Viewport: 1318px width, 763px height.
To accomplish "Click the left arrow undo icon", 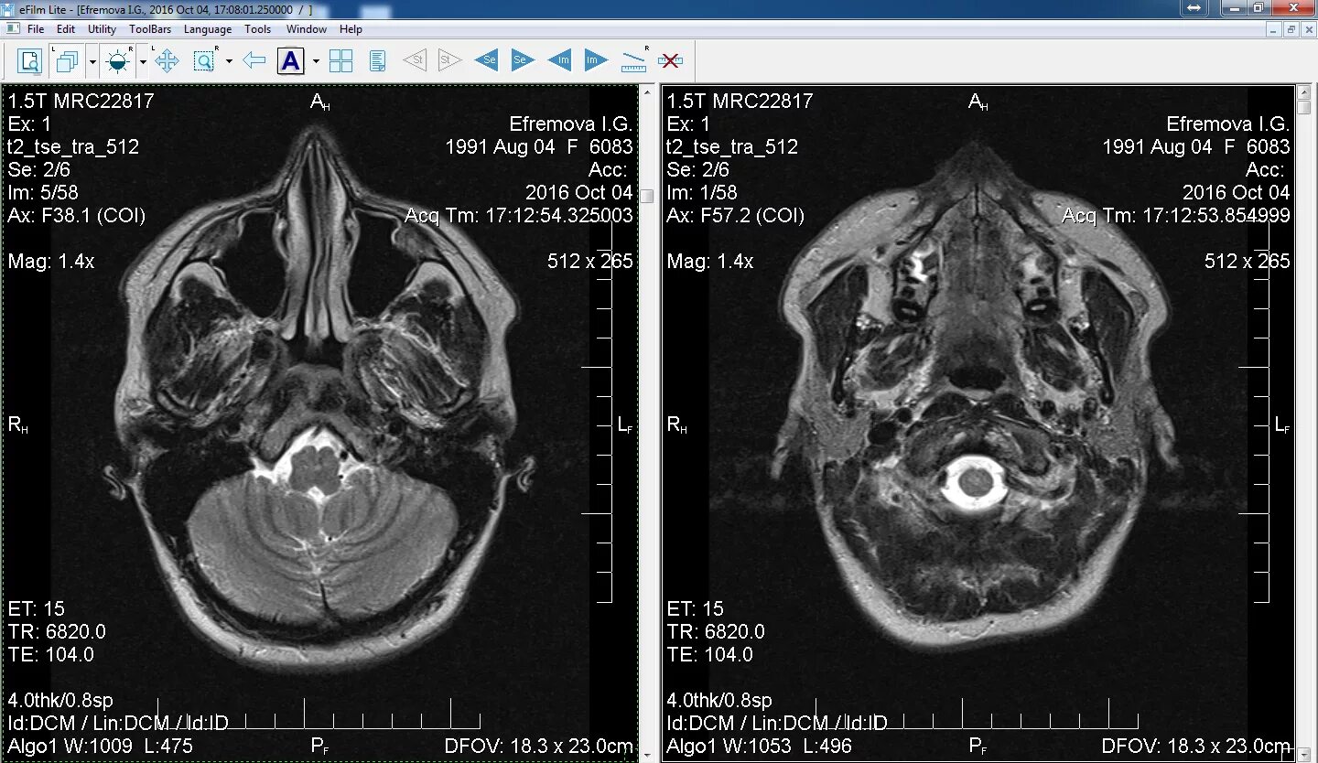I will [254, 61].
